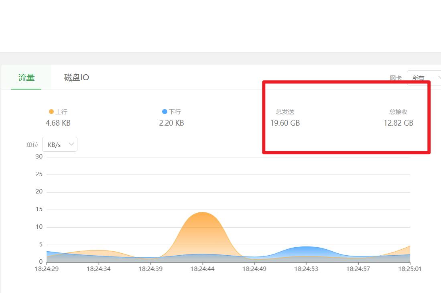The height and width of the screenshot is (293, 441).
Task: Click the 18:24:53 time axis label
Action: 306,269
